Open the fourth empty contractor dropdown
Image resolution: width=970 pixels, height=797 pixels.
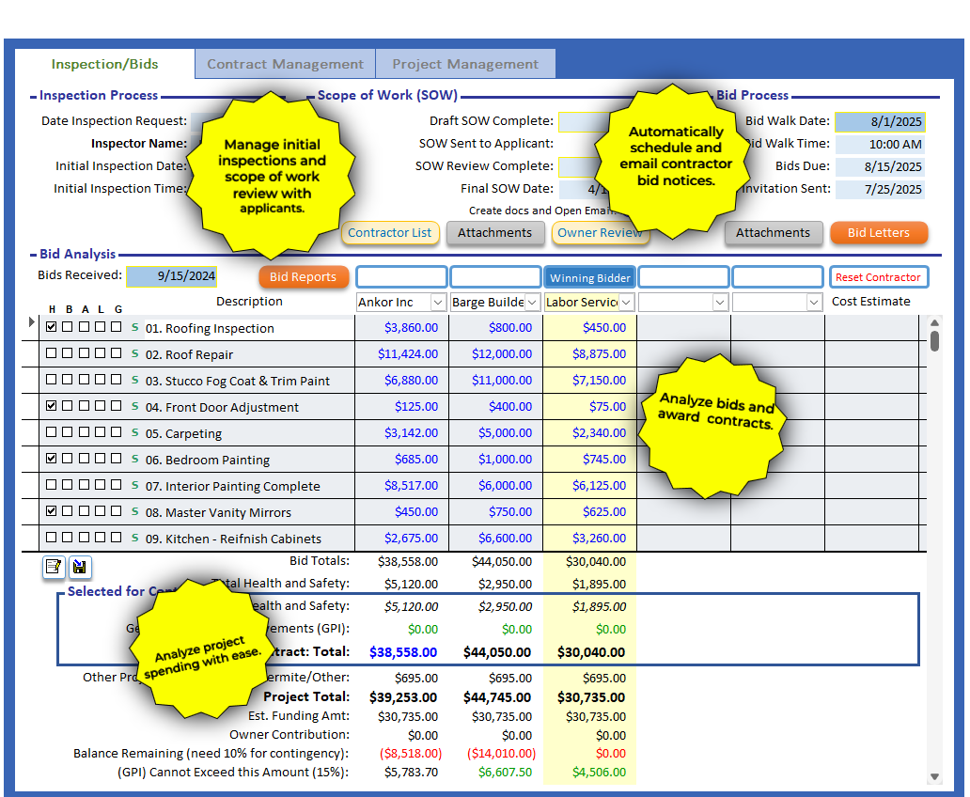tap(719, 302)
